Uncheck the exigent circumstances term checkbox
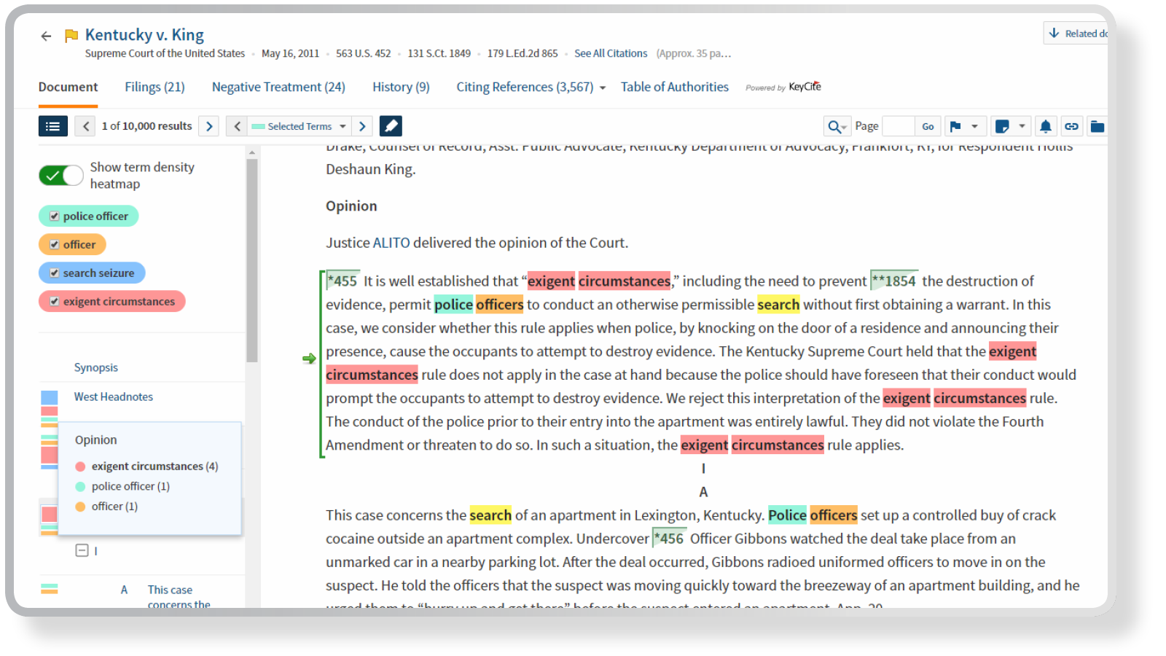The image size is (1166, 656). click(x=55, y=302)
